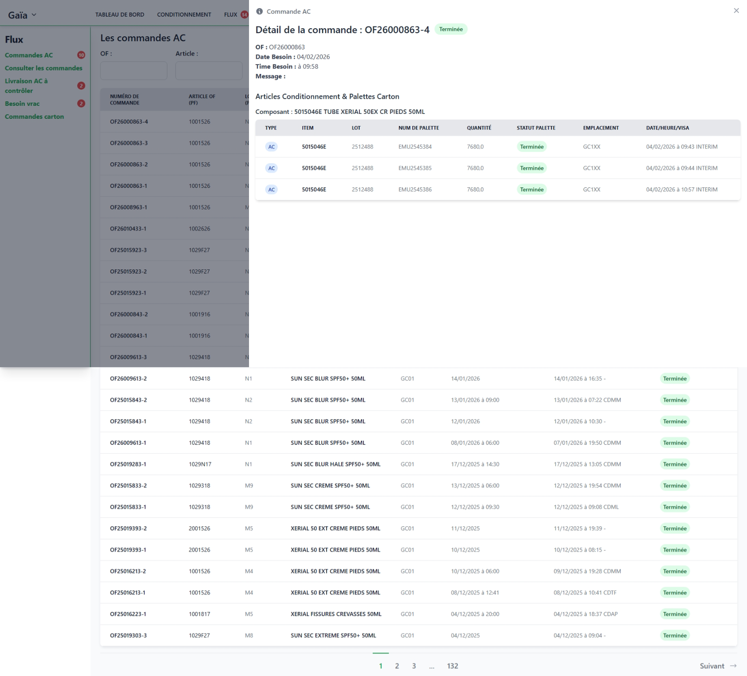Open order row OF26008963-1

click(x=175, y=207)
